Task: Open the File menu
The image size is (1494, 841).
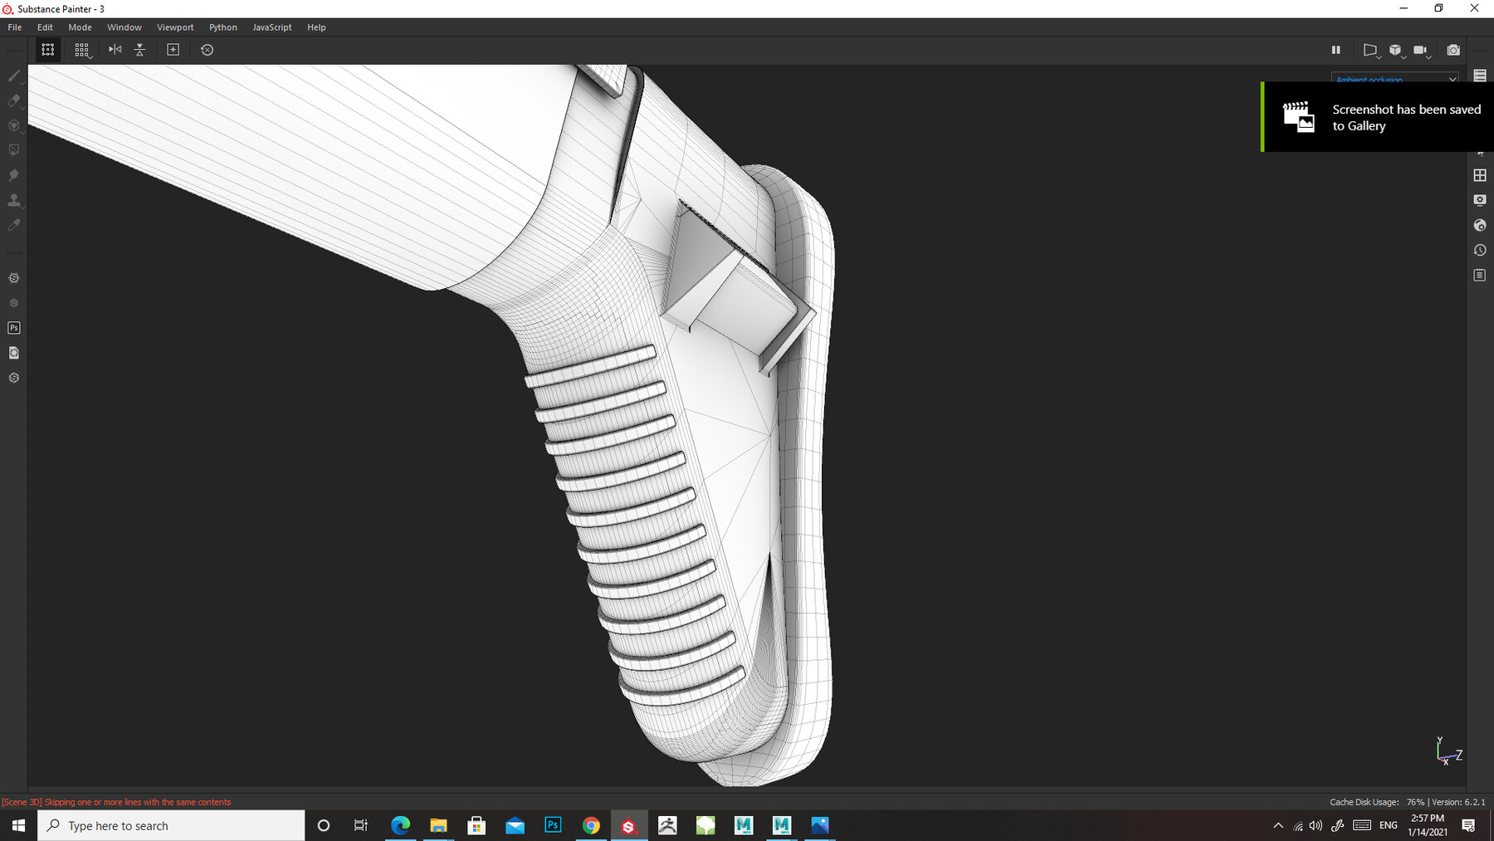Action: (x=15, y=27)
